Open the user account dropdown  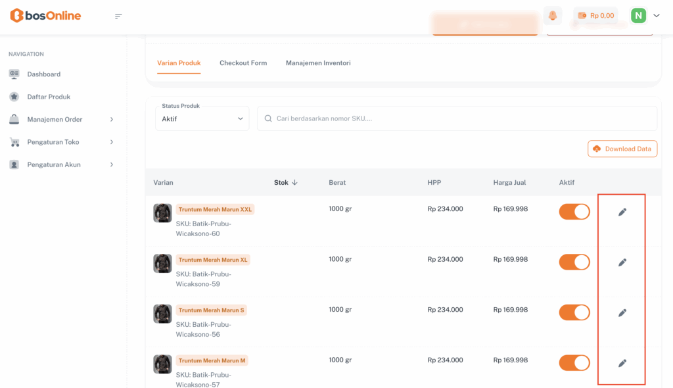(645, 16)
